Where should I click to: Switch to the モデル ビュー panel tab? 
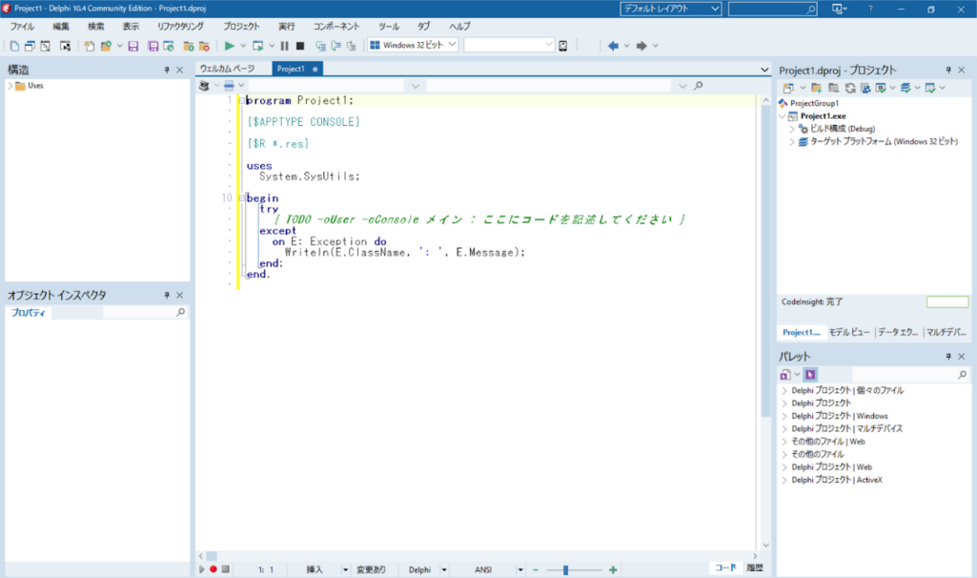coord(848,333)
